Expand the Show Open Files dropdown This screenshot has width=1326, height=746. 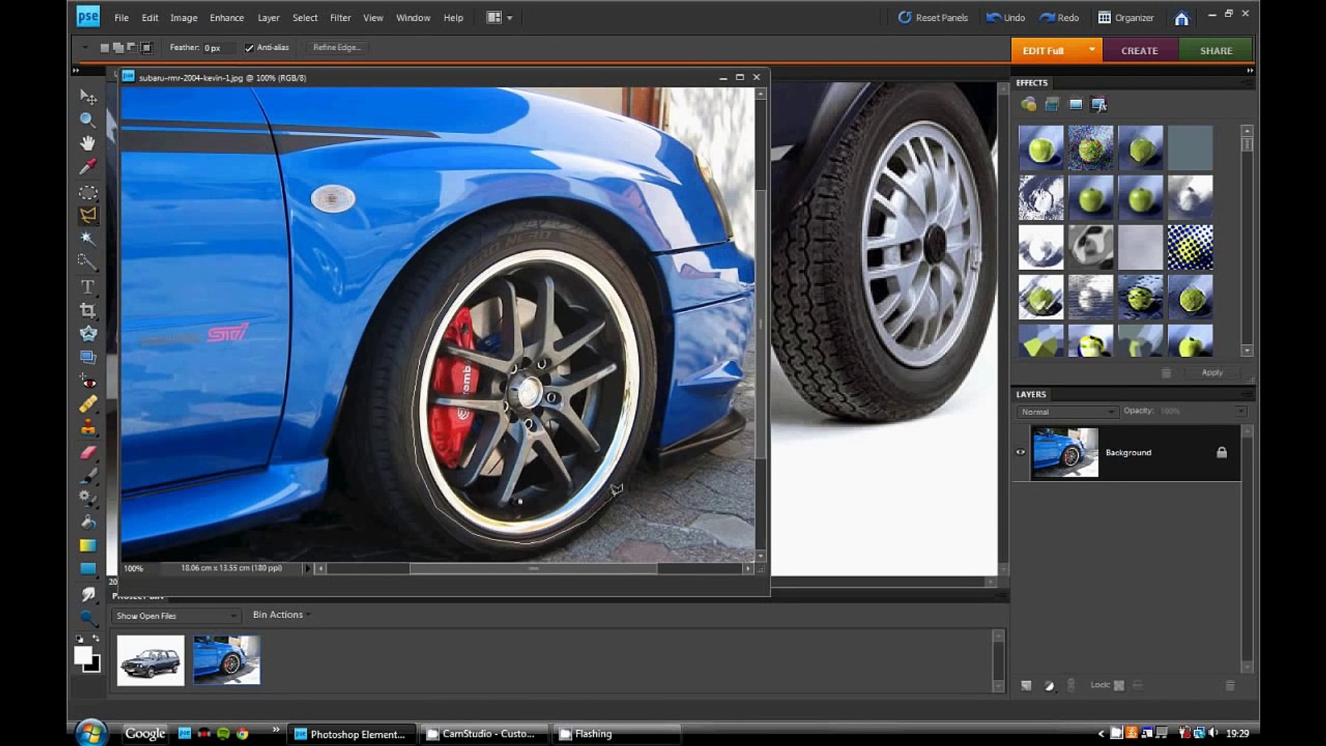(176, 615)
